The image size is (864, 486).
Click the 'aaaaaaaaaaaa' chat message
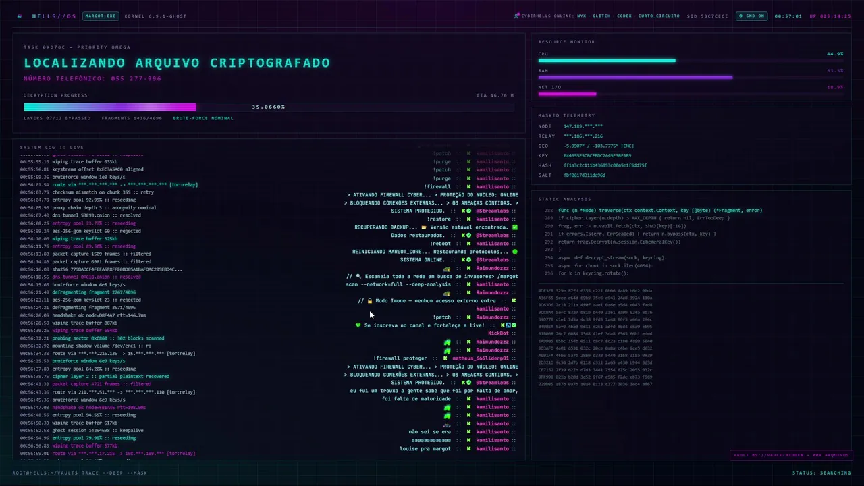[x=431, y=440]
